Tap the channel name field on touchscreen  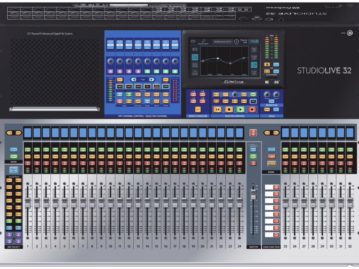pyautogui.click(x=223, y=42)
